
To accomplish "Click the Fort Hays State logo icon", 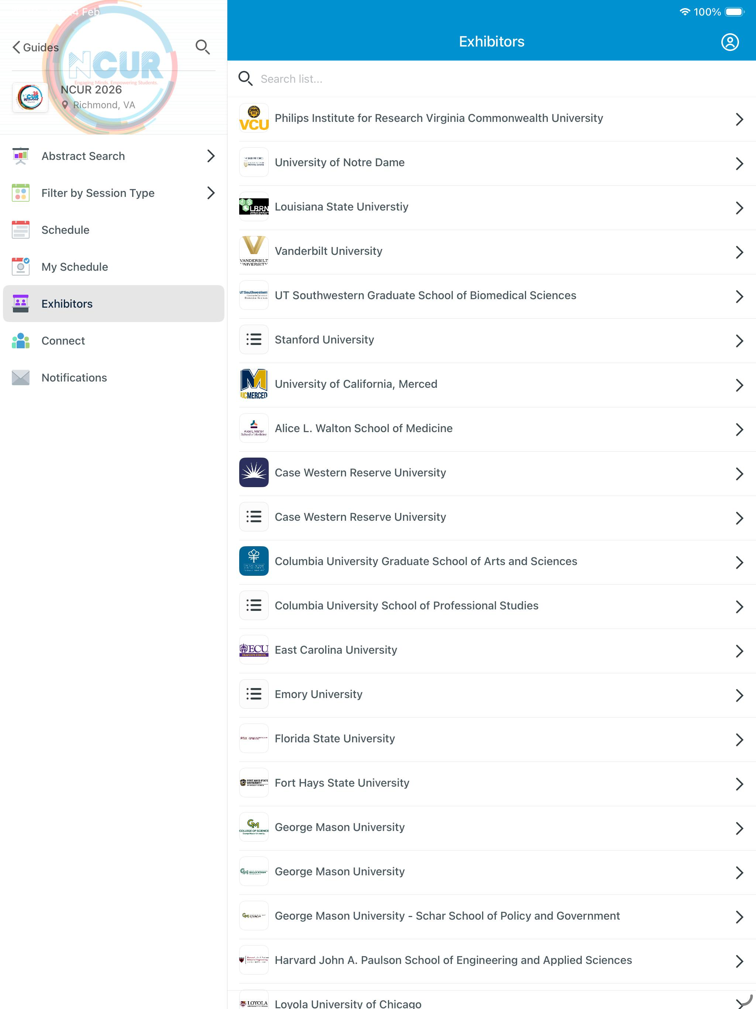I will click(254, 783).
